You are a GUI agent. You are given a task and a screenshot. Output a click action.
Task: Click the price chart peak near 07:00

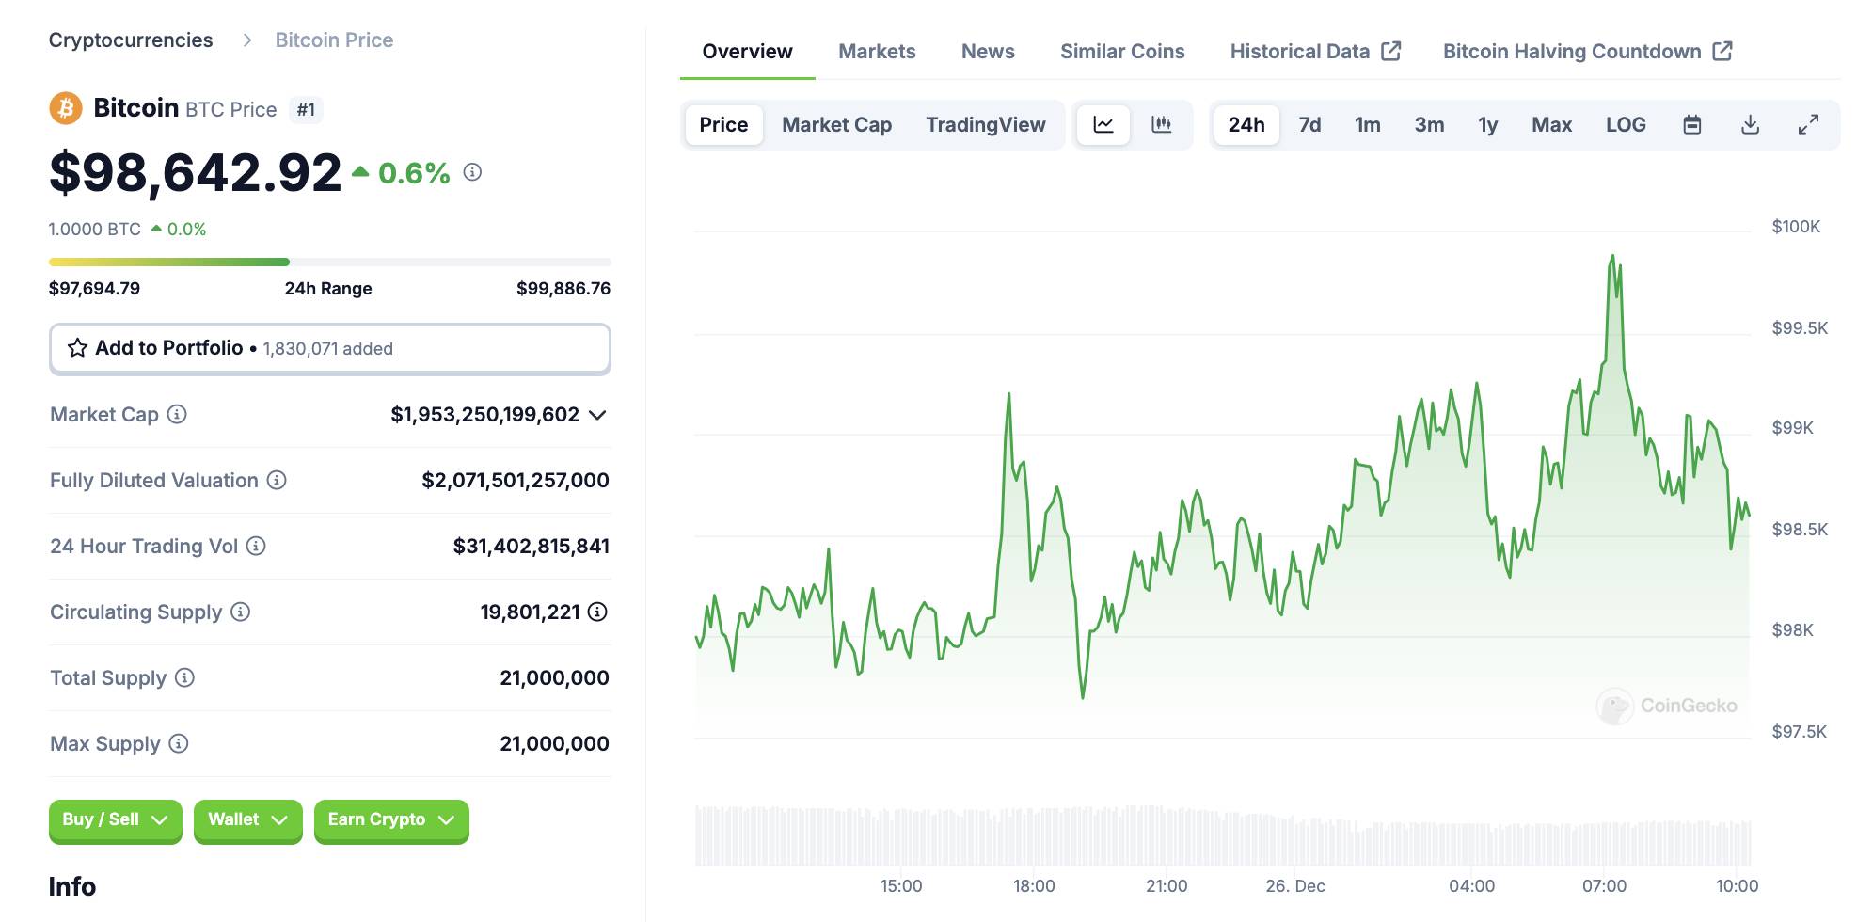click(x=1612, y=256)
